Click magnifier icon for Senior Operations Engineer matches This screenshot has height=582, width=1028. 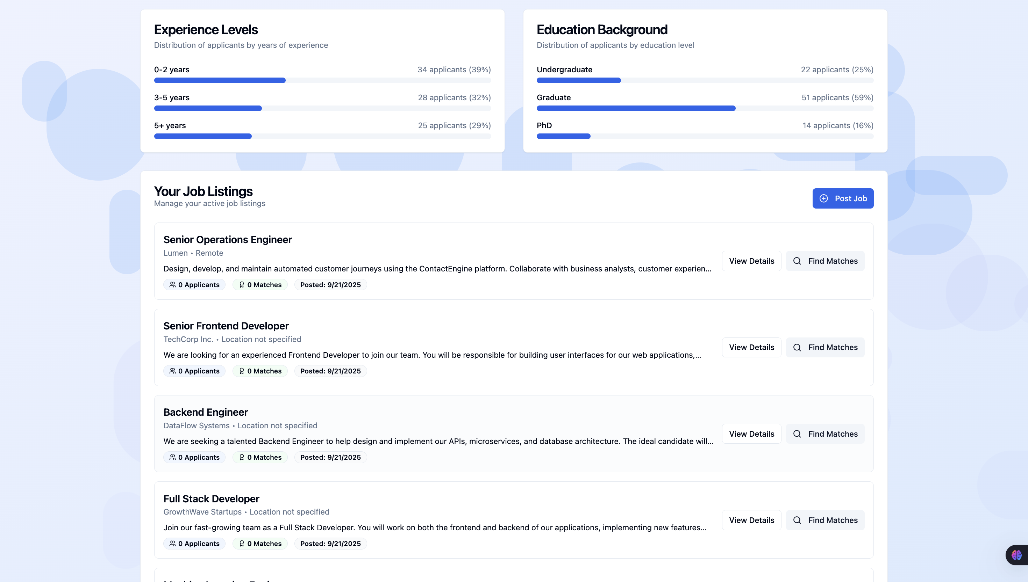click(797, 261)
